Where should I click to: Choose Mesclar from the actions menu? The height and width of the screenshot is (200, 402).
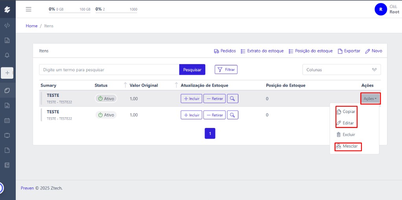[x=347, y=146]
